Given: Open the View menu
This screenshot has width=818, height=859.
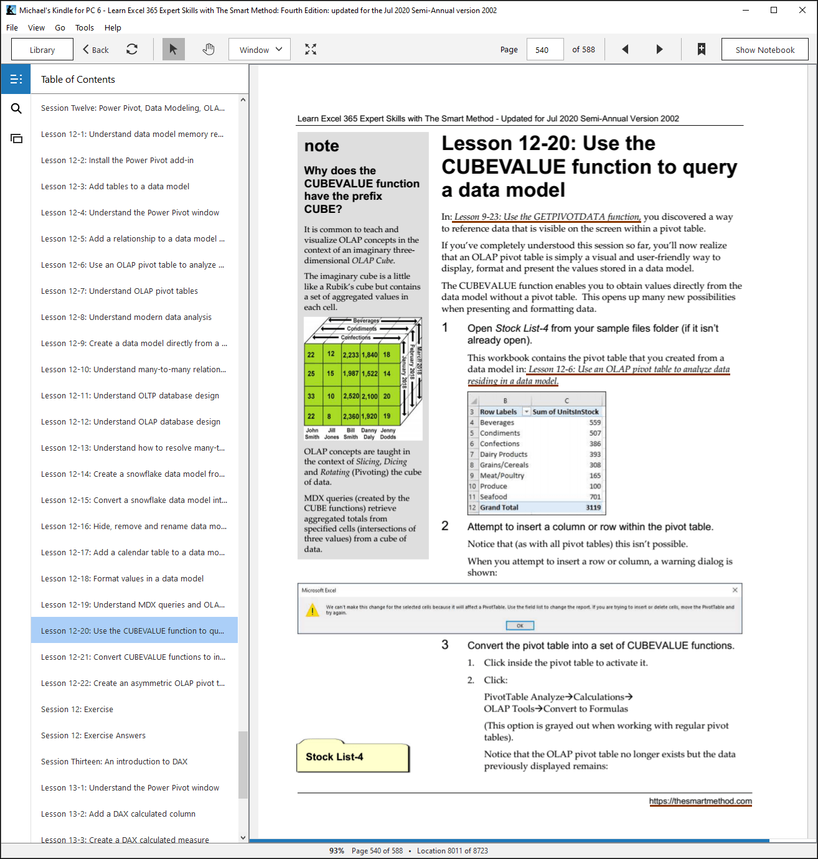Looking at the screenshot, I should click(36, 27).
